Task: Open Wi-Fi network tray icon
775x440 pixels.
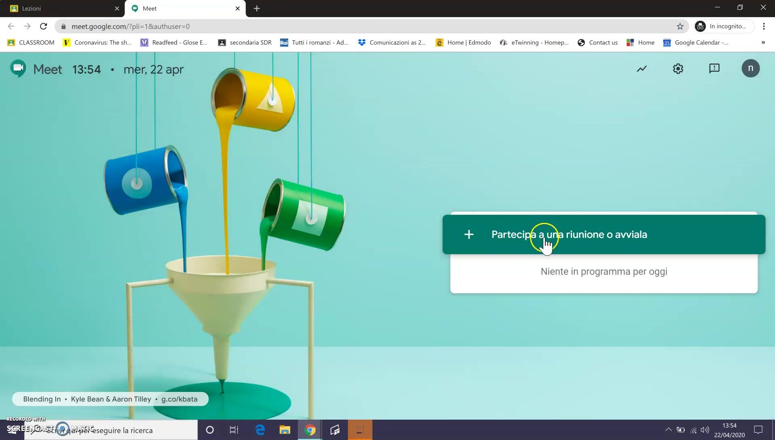Action: [x=693, y=430]
